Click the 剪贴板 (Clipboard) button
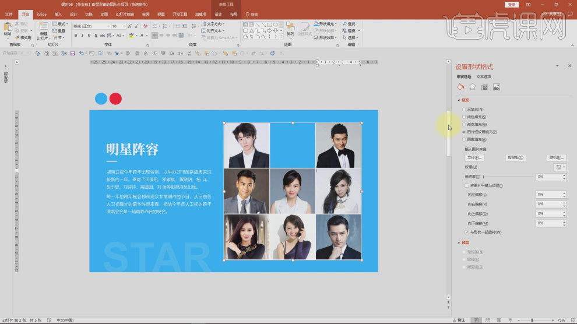Screen dimensions: 577x324 pyautogui.click(x=516, y=157)
